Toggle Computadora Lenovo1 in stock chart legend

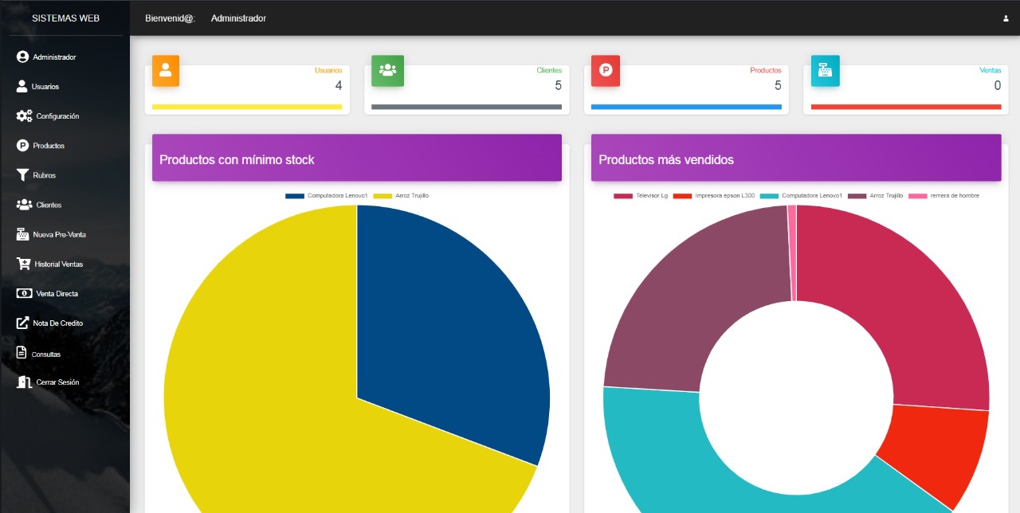327,195
